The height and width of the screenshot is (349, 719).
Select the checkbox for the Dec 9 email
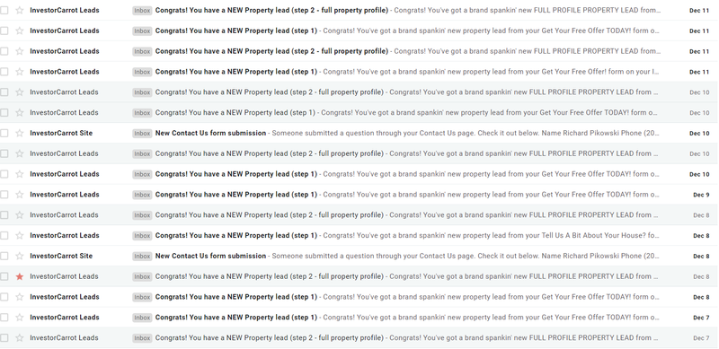[x=4, y=195]
